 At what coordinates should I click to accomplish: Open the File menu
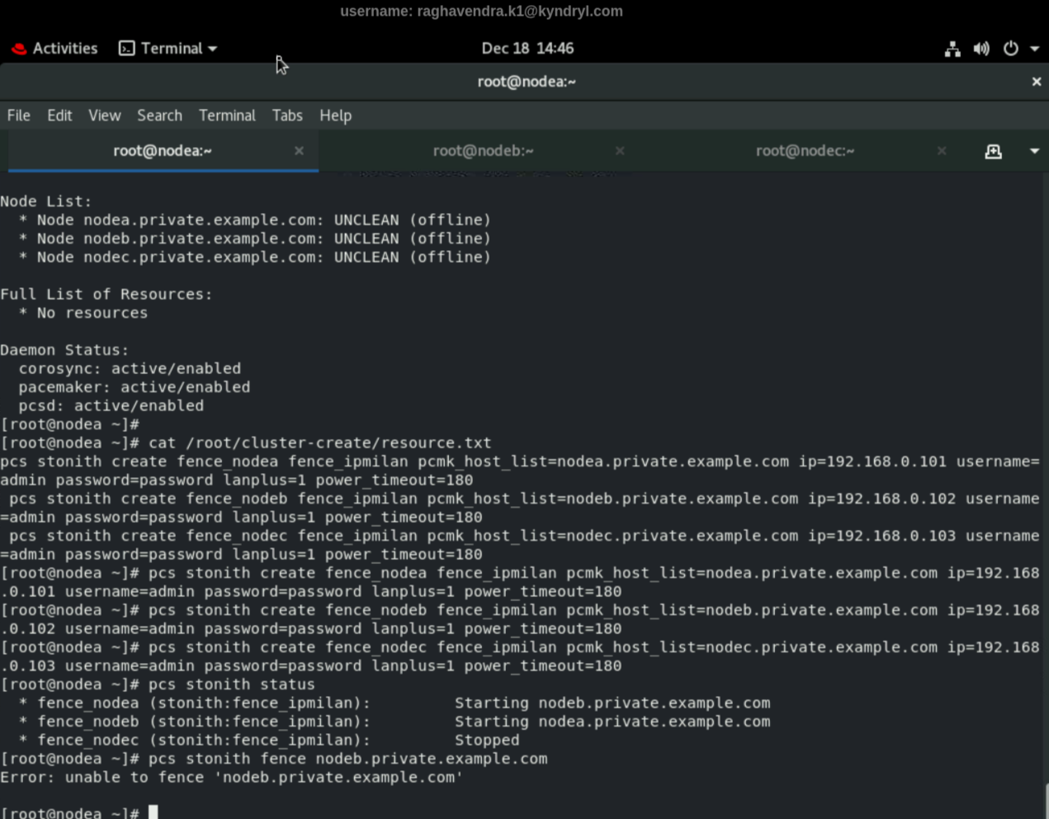pyautogui.click(x=19, y=116)
